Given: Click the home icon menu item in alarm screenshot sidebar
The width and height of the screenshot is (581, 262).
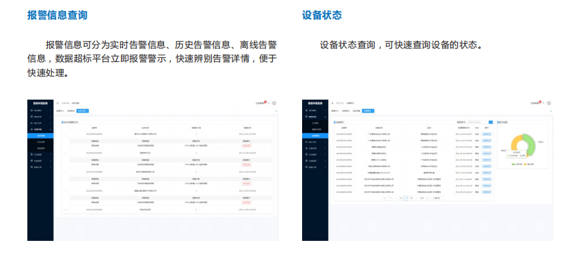Looking at the screenshot, I should coord(40,111).
